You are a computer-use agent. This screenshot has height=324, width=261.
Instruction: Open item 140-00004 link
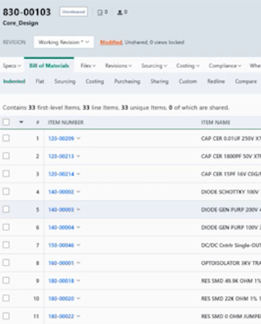(61, 228)
